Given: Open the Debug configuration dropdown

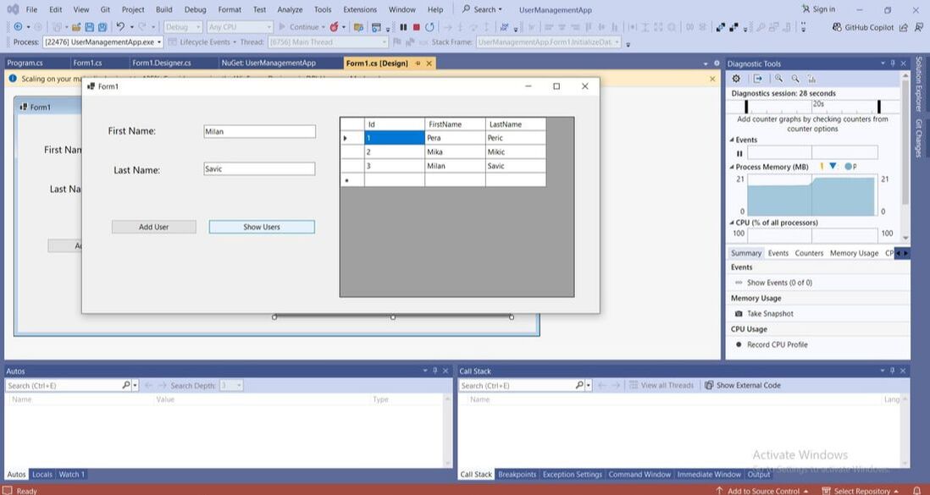Looking at the screenshot, I should [x=183, y=27].
